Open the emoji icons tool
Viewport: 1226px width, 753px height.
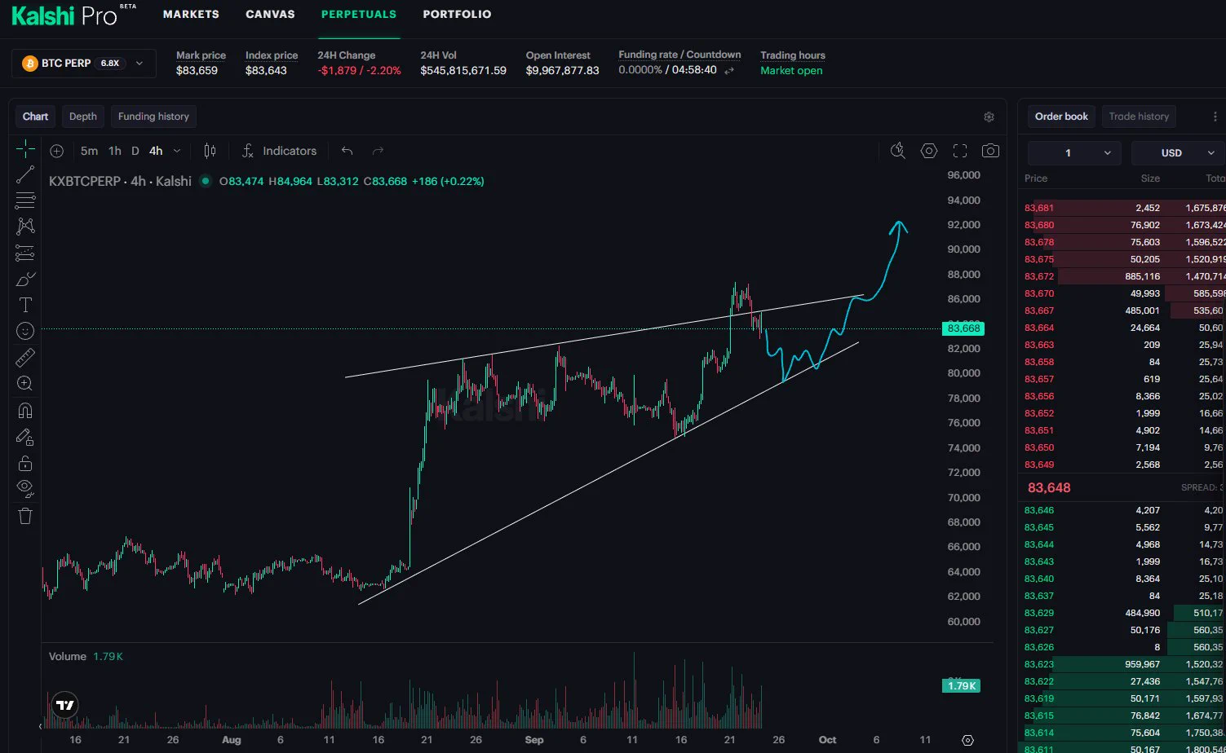coord(25,331)
